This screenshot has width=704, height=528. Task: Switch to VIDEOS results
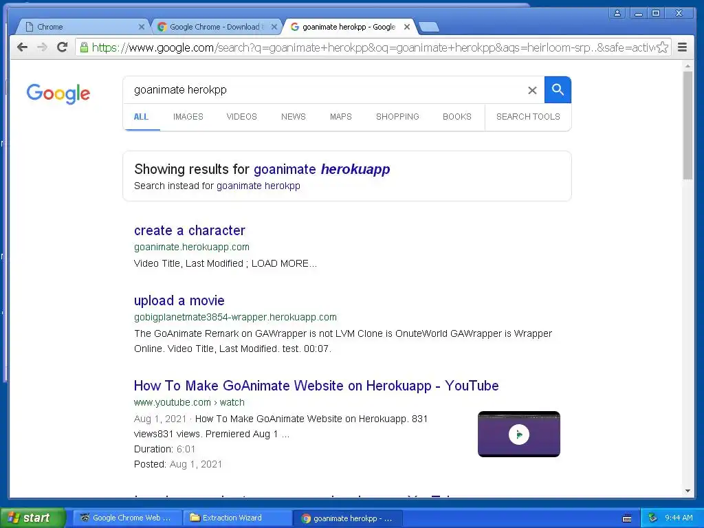[241, 117]
